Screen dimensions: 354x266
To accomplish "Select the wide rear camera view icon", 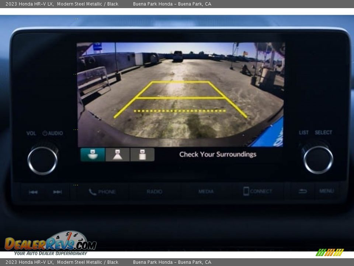I will tap(93, 154).
